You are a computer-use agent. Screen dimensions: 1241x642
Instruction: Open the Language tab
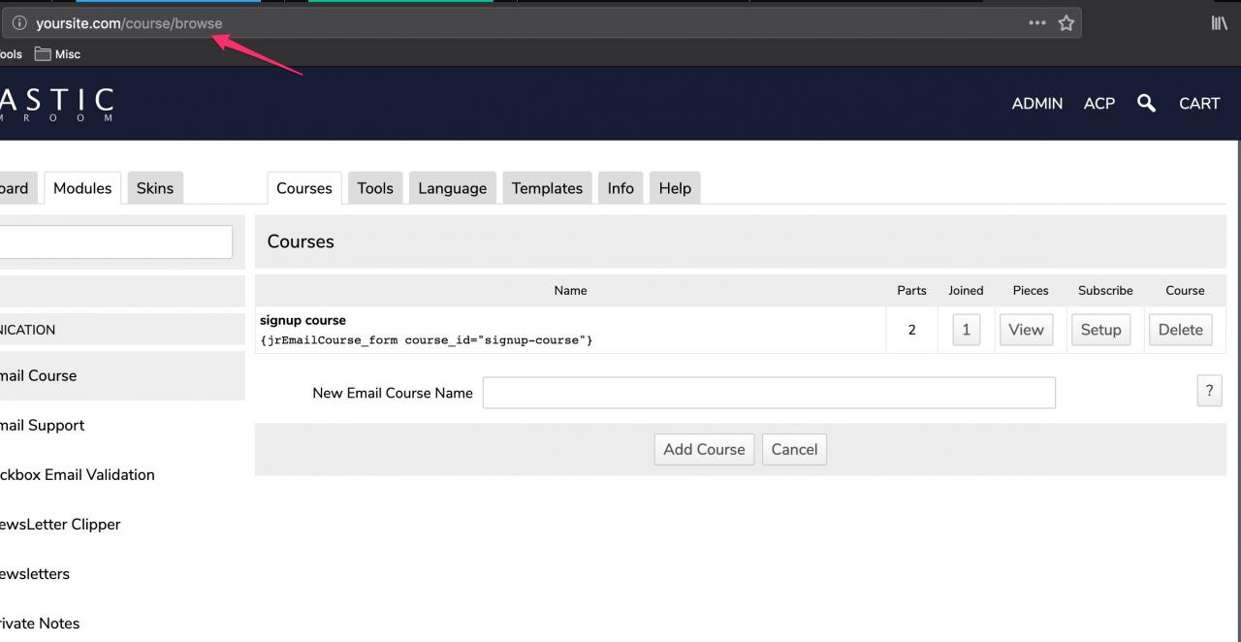[453, 188]
